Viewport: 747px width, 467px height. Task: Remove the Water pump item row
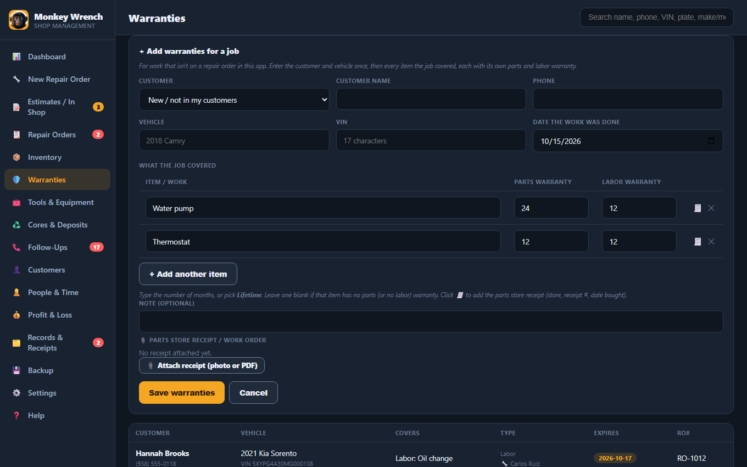(x=711, y=208)
